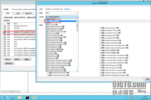Viewport: 151px width, 100px height.
Task: Launch PowerShell from the taskbar
Action: click(13, 98)
